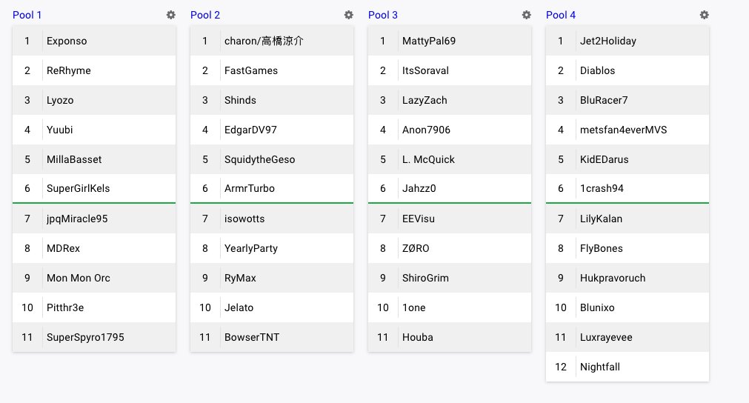Select Pitthr3e entry
Viewport: 749px width, 403px height.
pyautogui.click(x=94, y=307)
